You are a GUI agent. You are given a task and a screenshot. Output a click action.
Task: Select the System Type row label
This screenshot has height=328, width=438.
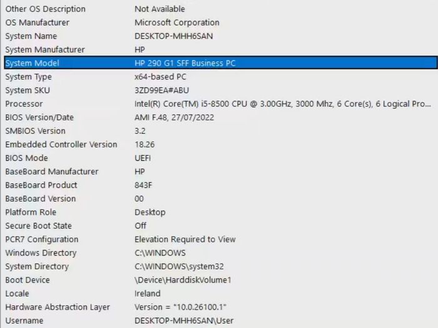(x=29, y=77)
